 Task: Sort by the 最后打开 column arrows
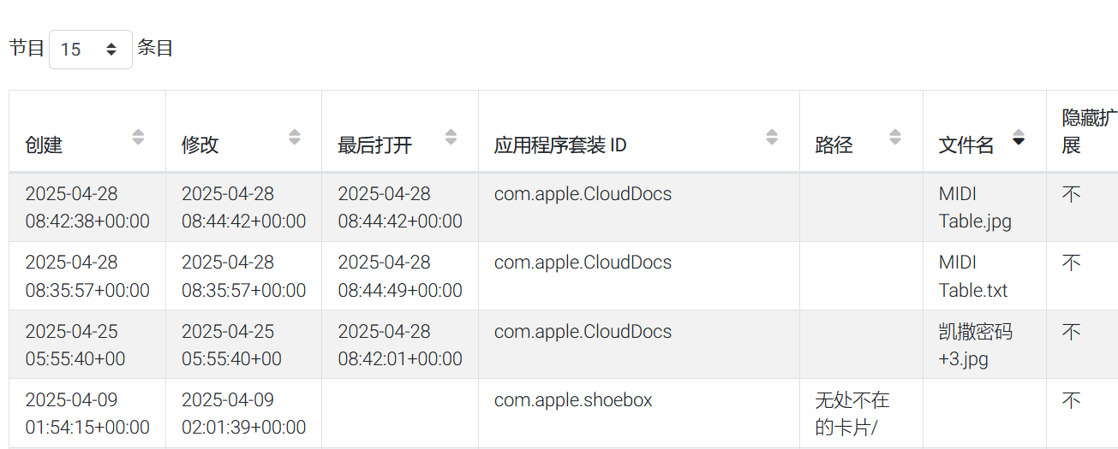pos(451,137)
